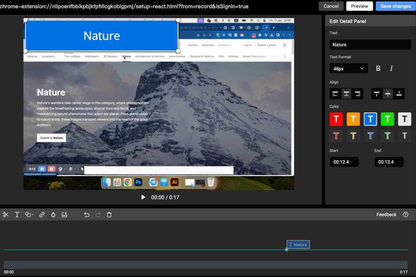Screen dimensions: 416x277
Task: Align text vertically to middle
Action: (387, 94)
